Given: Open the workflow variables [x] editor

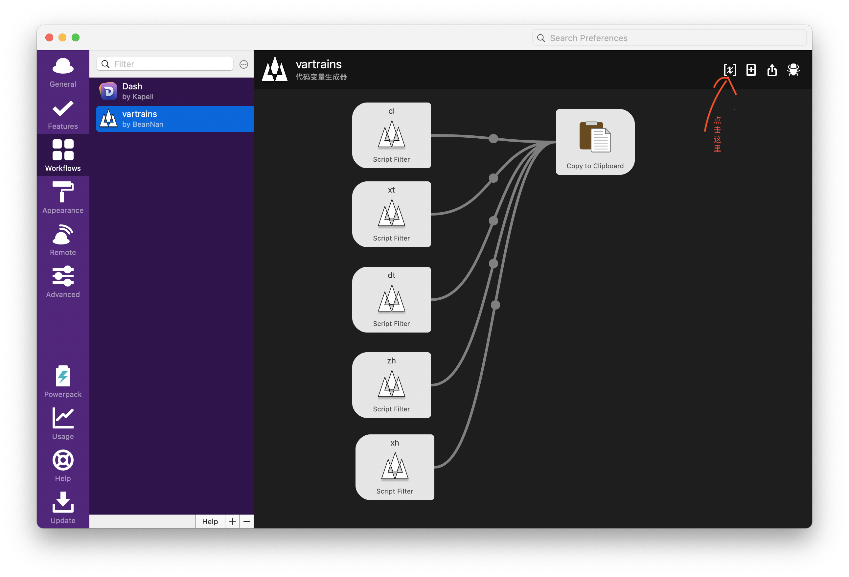Looking at the screenshot, I should coord(729,70).
